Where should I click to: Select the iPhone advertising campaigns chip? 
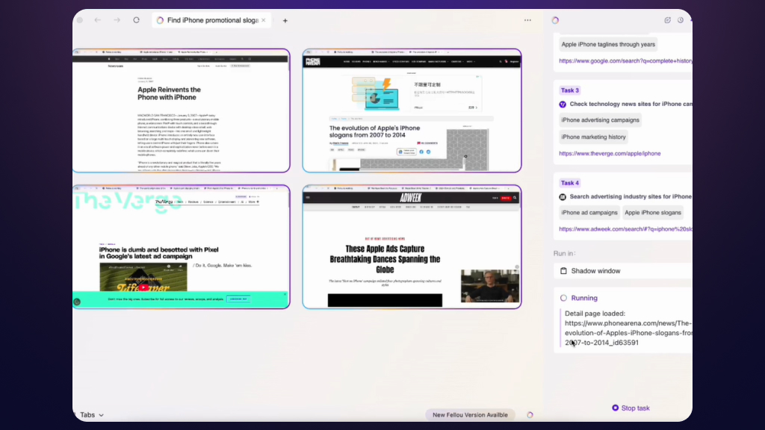600,119
